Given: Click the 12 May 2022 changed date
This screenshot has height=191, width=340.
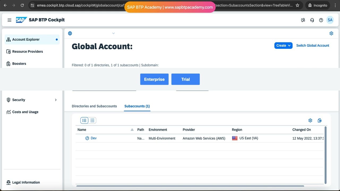Looking at the screenshot, I should coord(308,138).
